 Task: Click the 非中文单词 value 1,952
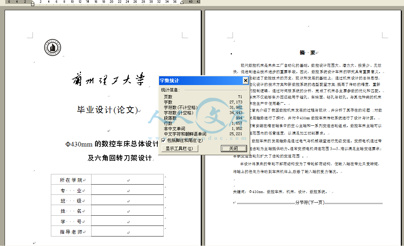pos(237,129)
